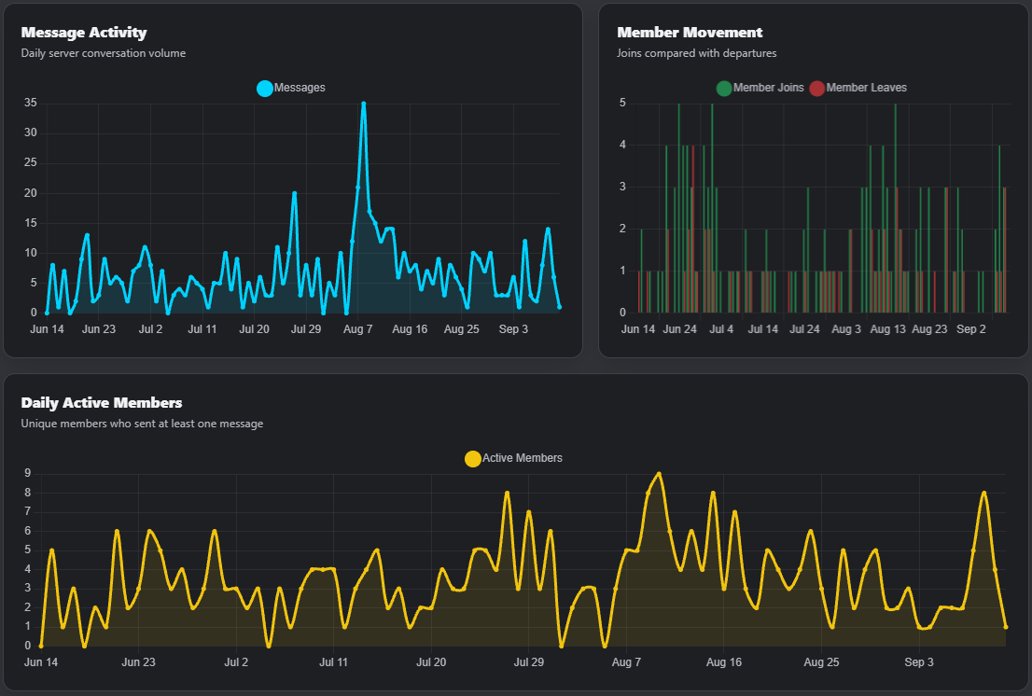Toggle the Member Joins legend entry
This screenshot has width=1032, height=696.
[x=760, y=88]
